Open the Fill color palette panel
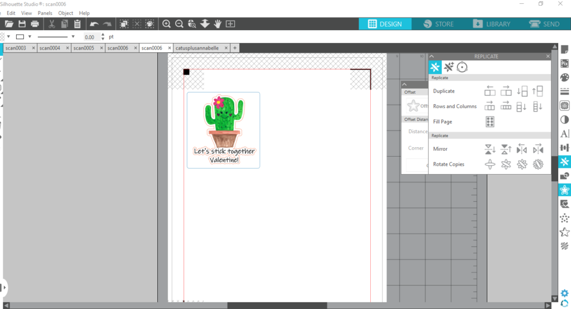This screenshot has width=571, height=309. pos(564,78)
